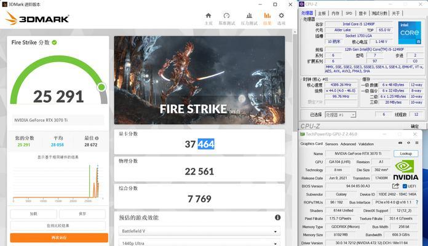
Task: Switch to CPU-Z 主板 tab
Action: click(x=322, y=13)
